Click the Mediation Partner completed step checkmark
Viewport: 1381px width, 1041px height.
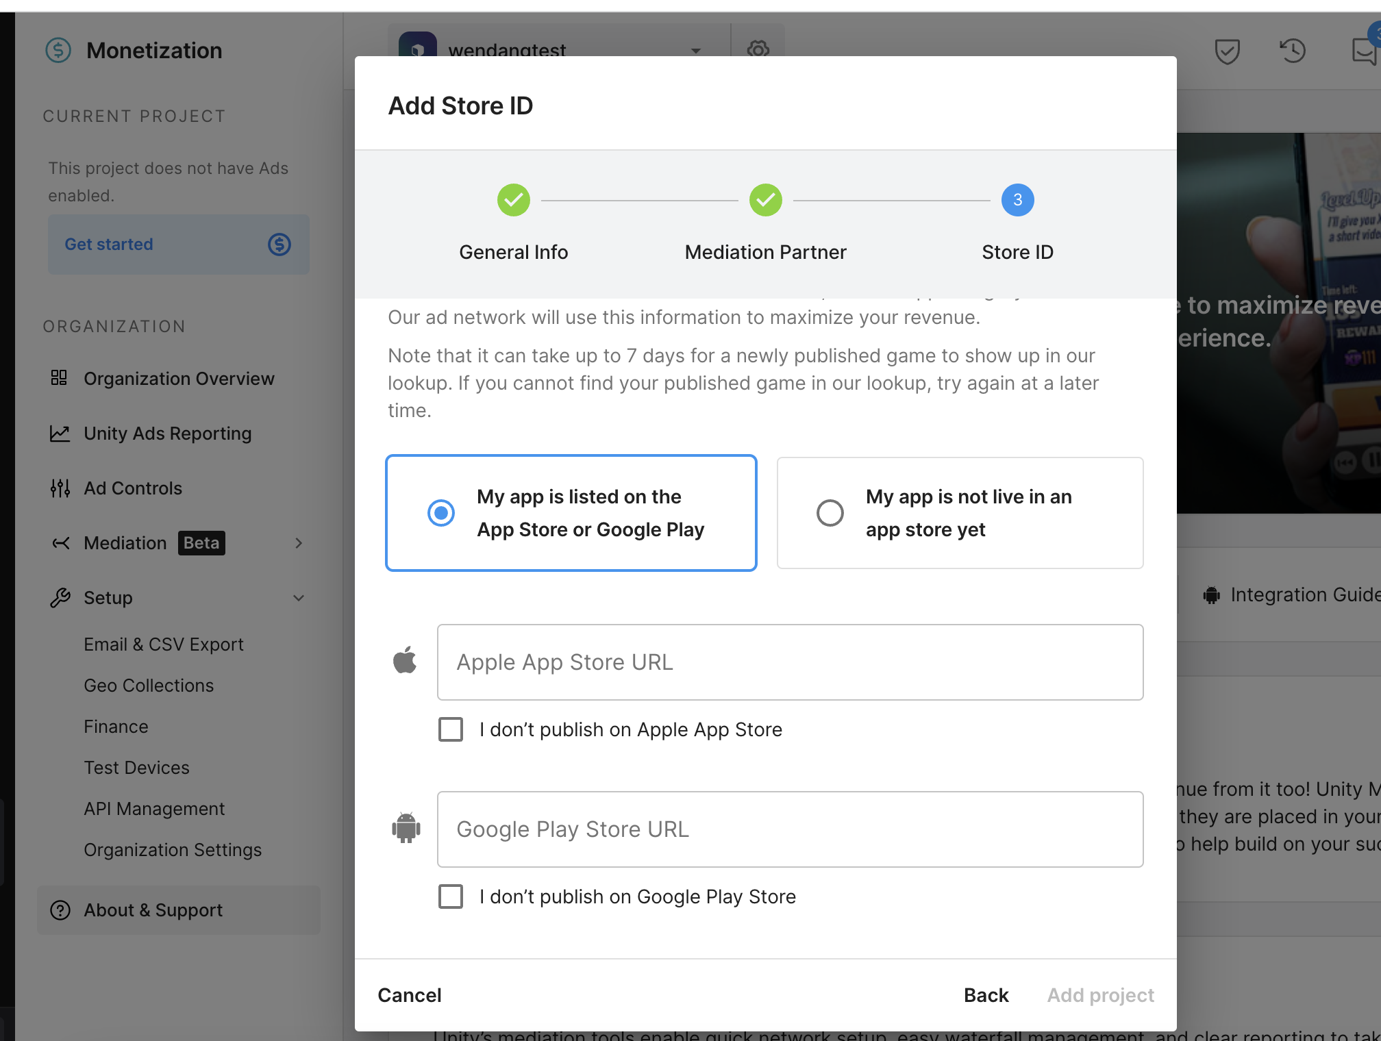coord(766,200)
